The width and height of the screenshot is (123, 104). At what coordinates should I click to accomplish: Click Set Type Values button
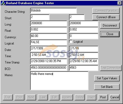[107, 78]
